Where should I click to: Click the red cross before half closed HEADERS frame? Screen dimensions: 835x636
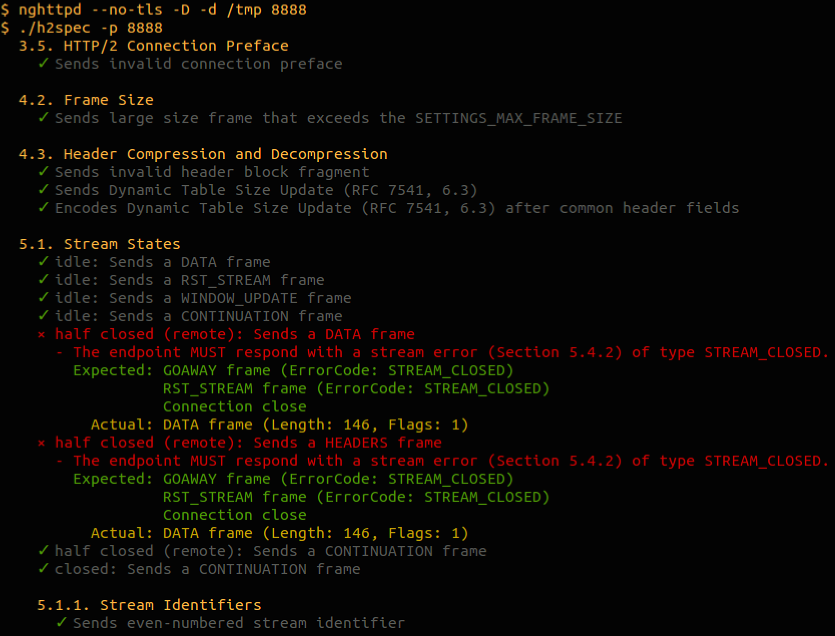[x=42, y=443]
